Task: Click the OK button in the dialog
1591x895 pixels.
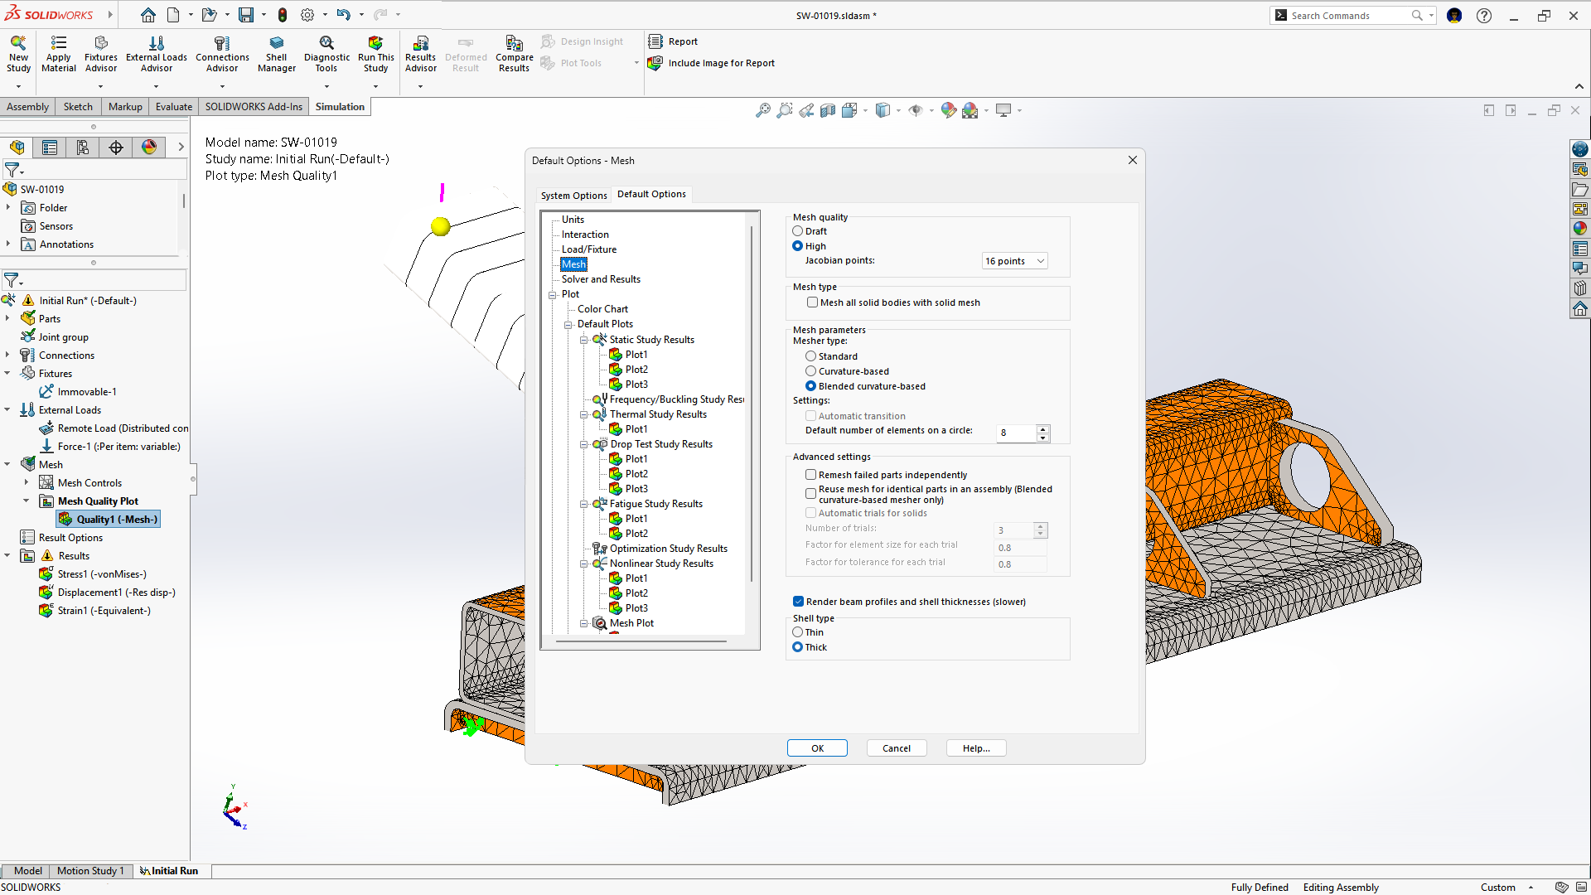Action: point(816,748)
